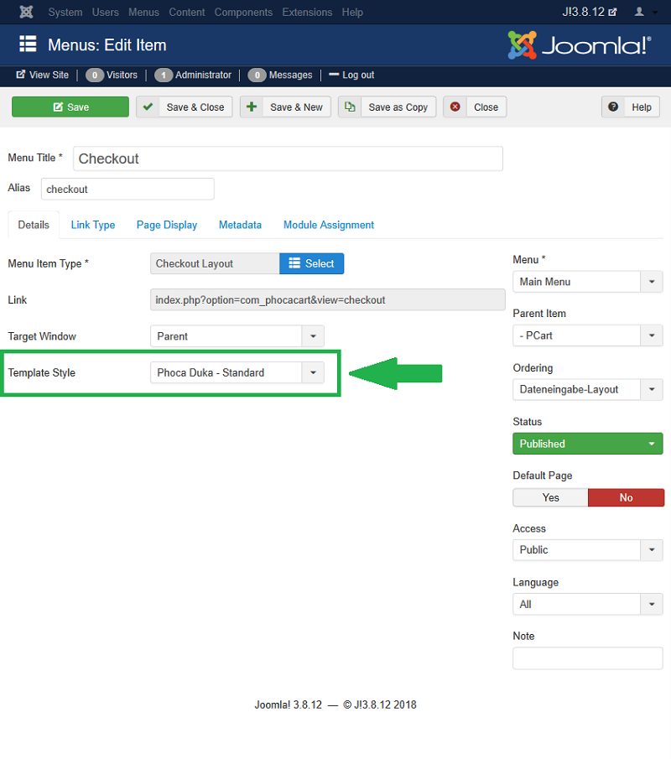Click into the Note input field
The height and width of the screenshot is (759, 671).
point(587,658)
